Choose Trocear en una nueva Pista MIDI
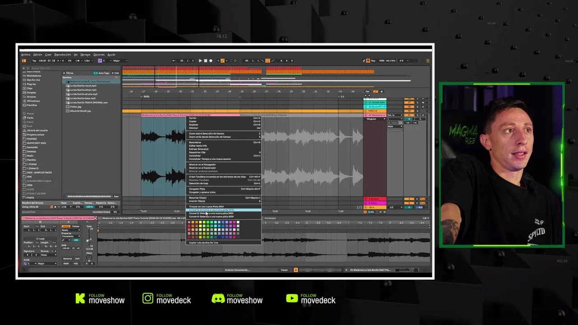Viewport: 578px width, 325px height. 224,207
